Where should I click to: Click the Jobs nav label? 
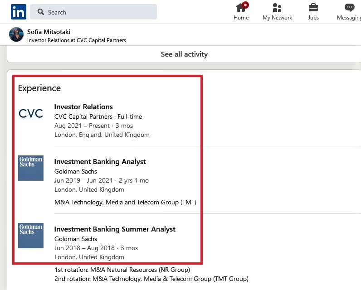click(313, 18)
